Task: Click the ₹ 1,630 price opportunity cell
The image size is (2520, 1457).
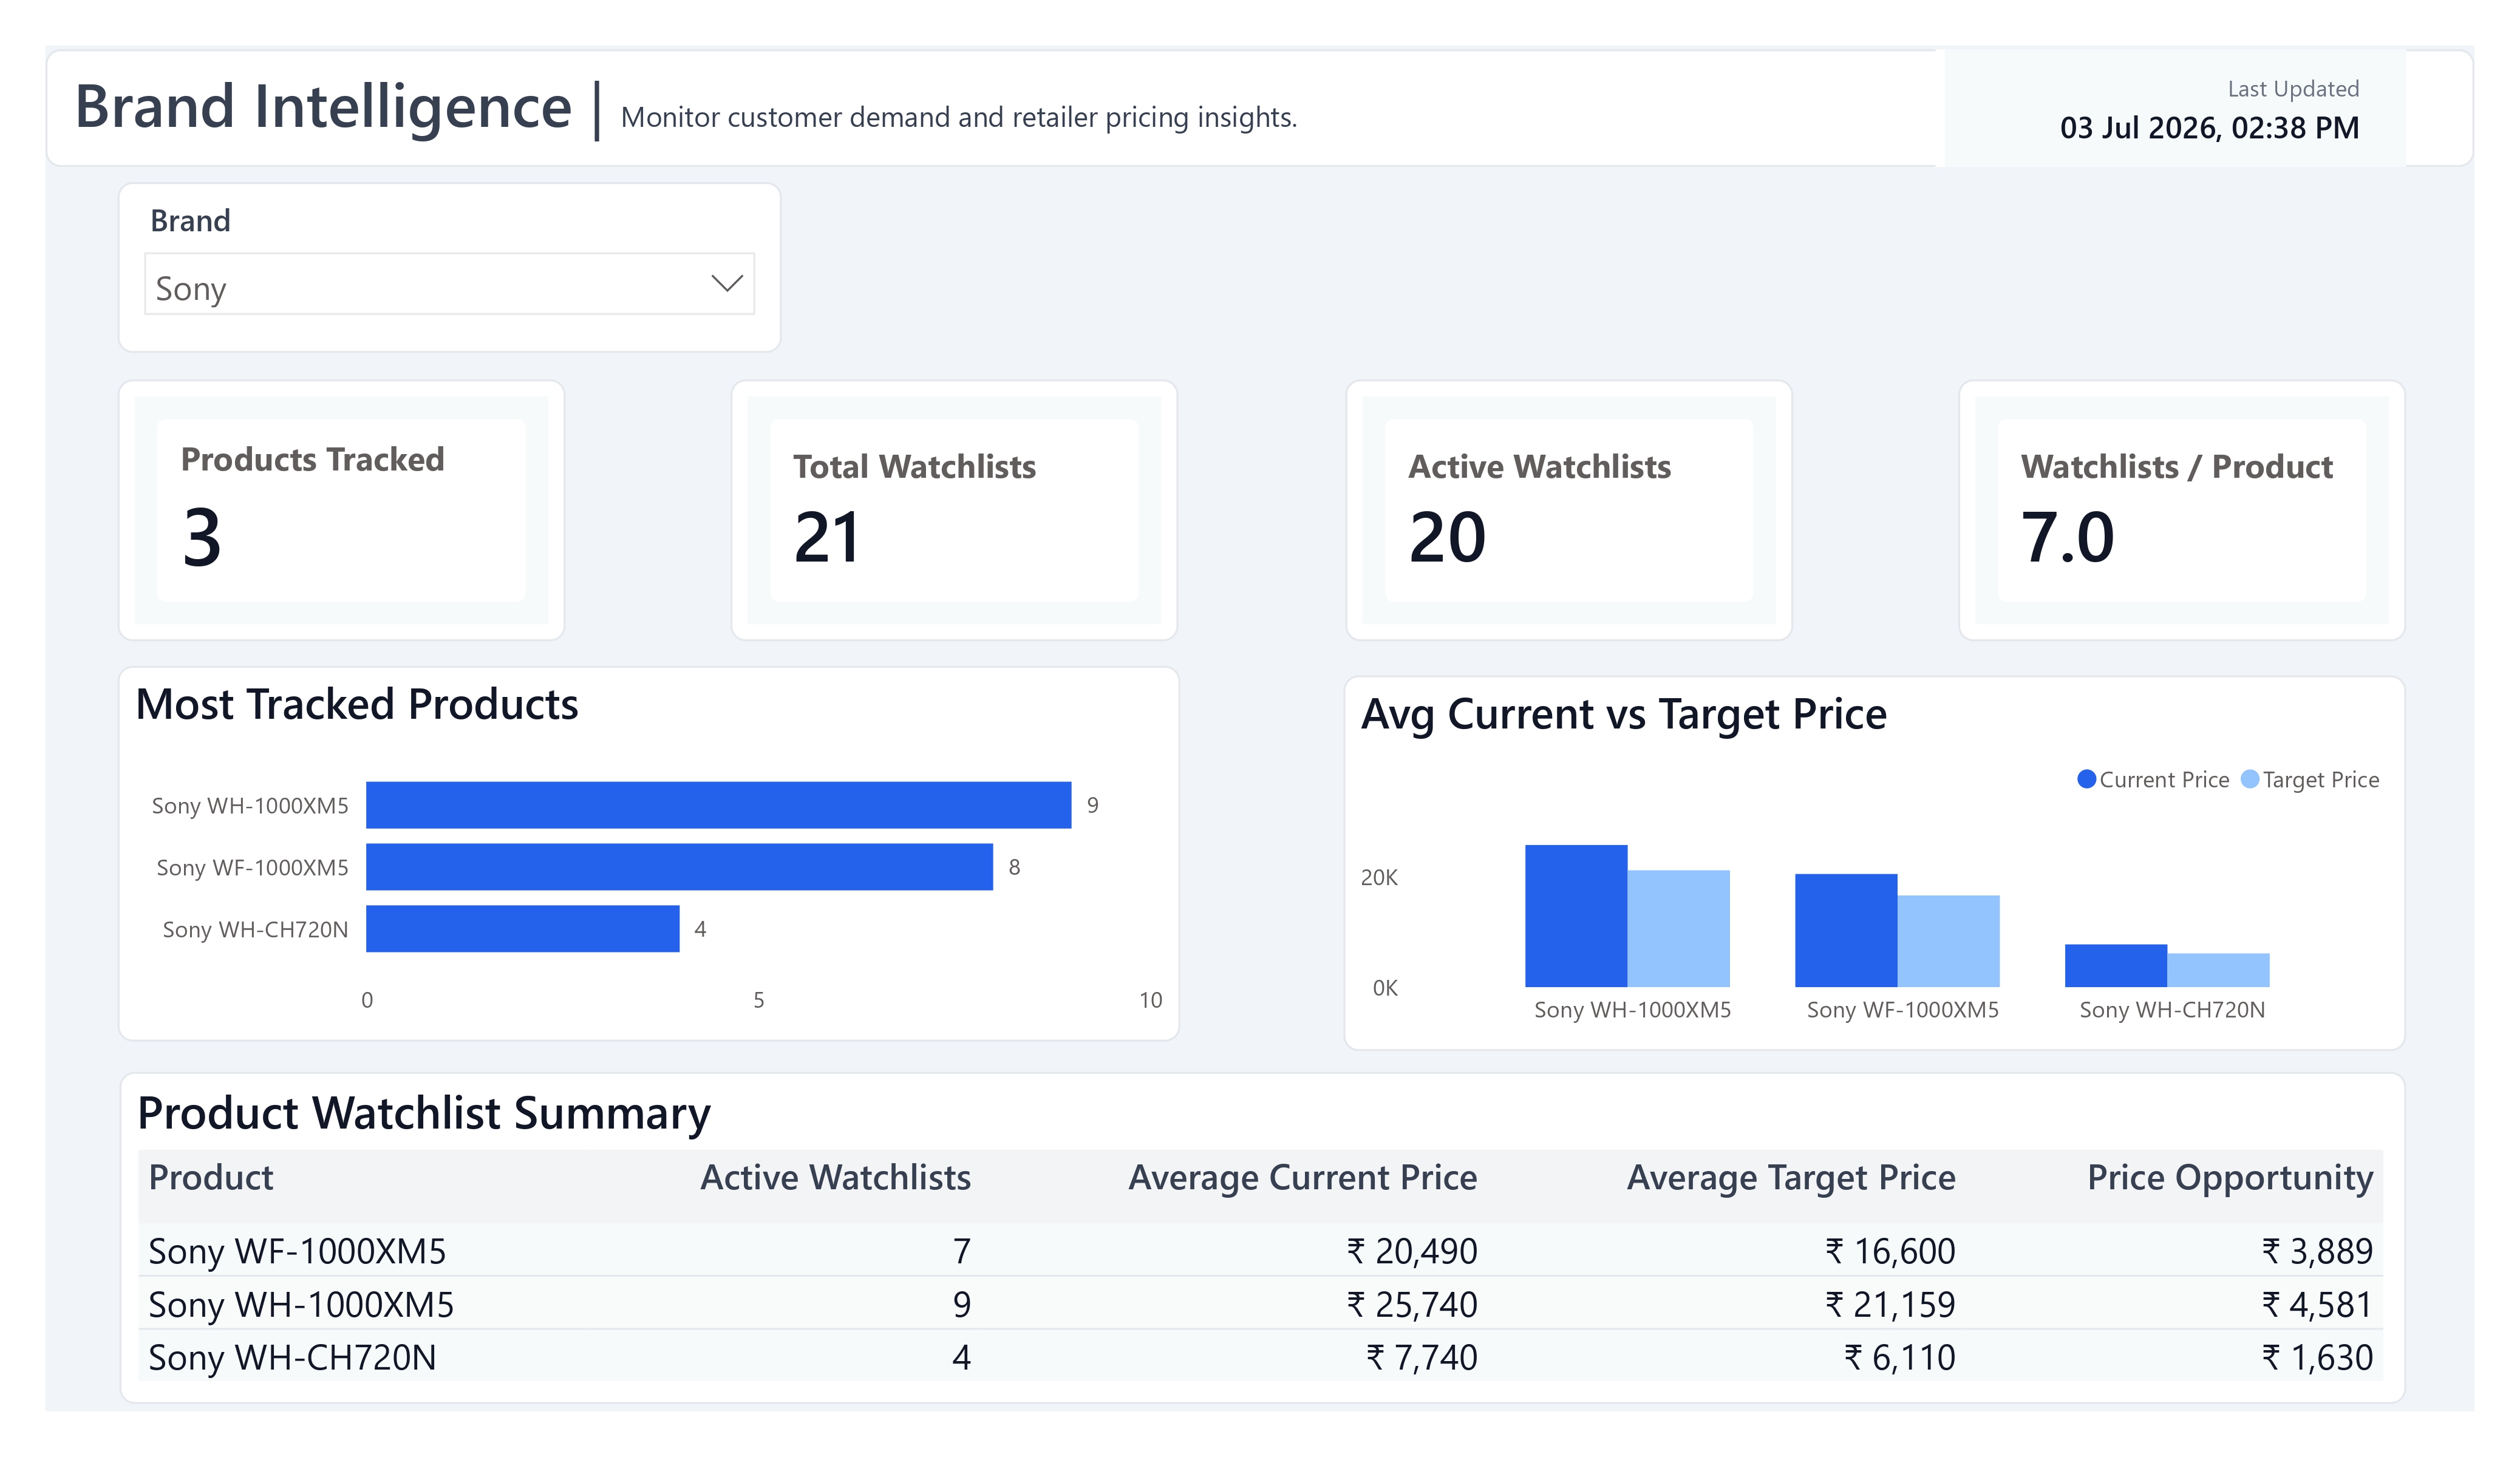Action: [2317, 1357]
